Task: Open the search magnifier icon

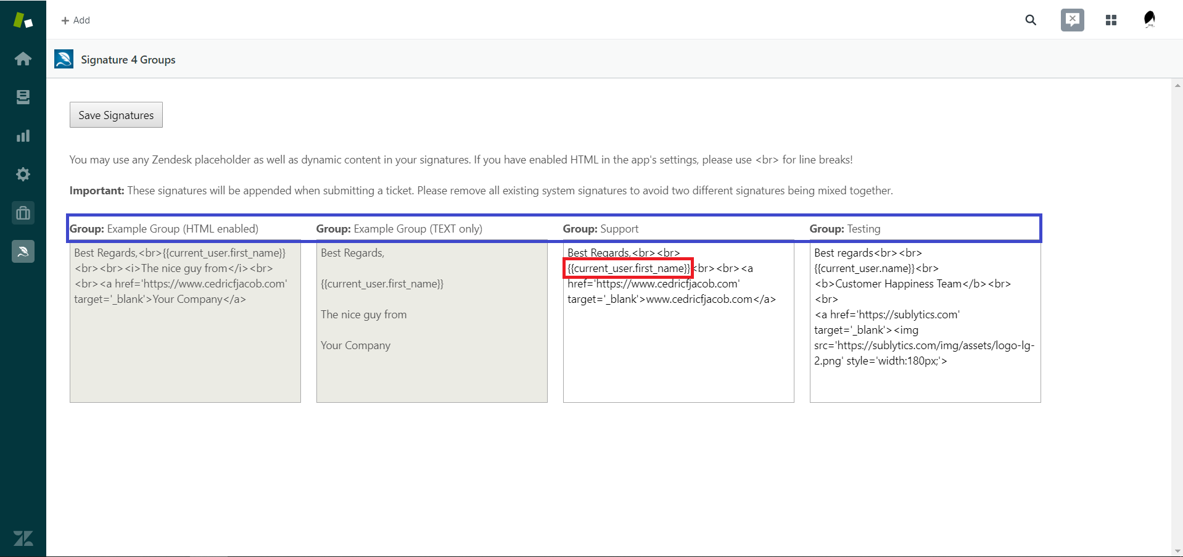Action: (x=1030, y=20)
